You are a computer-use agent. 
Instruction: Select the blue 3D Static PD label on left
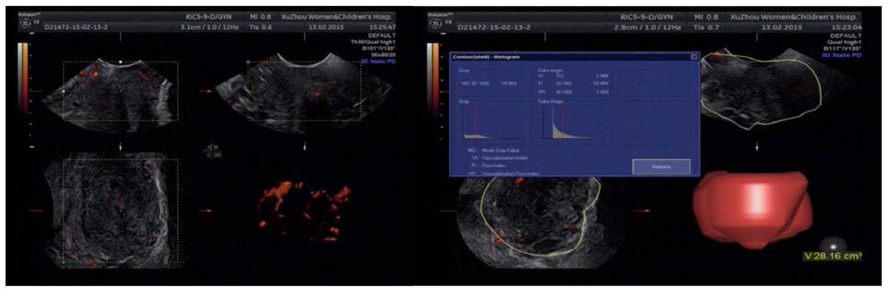377,61
